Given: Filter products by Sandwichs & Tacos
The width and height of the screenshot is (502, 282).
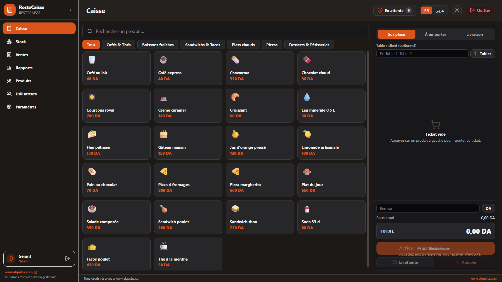Looking at the screenshot, I should (203, 45).
